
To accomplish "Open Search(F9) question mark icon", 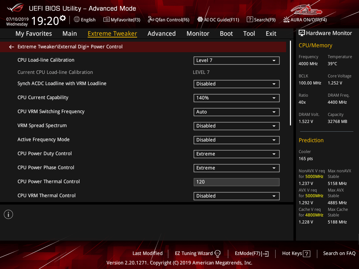I will pos(250,20).
